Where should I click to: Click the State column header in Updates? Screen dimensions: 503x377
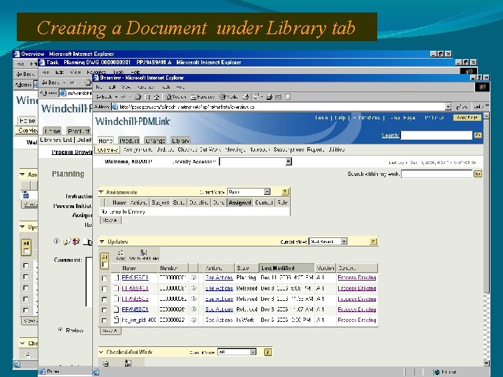(x=246, y=267)
